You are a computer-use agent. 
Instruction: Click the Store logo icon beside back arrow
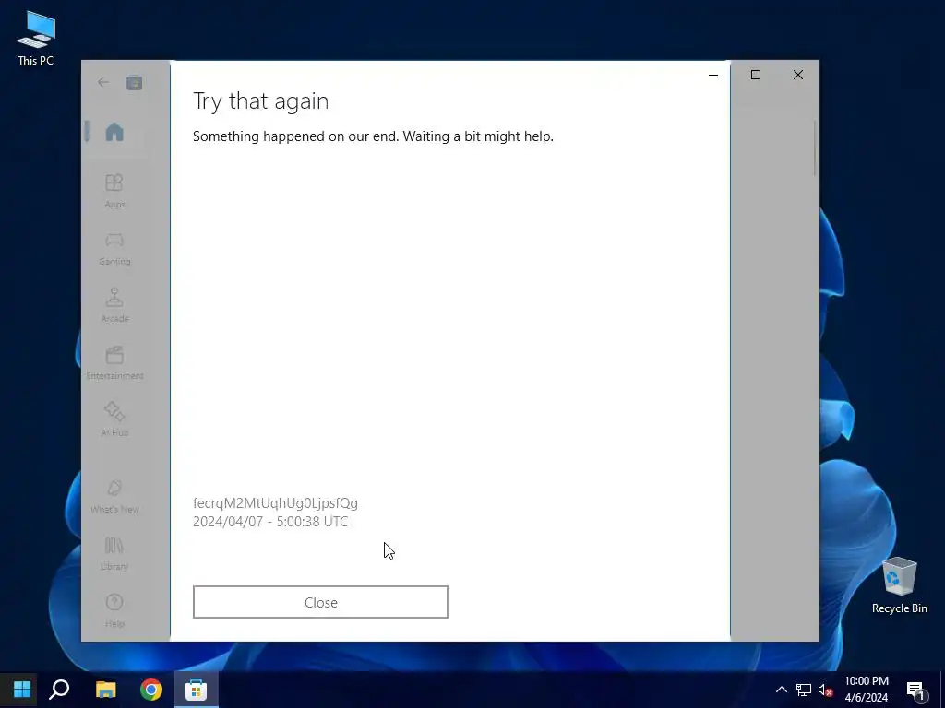pyautogui.click(x=134, y=82)
